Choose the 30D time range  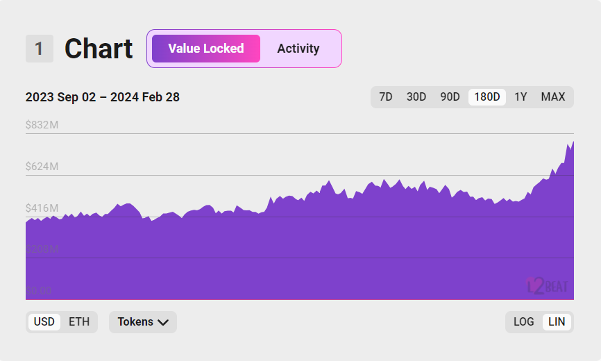pyautogui.click(x=416, y=97)
